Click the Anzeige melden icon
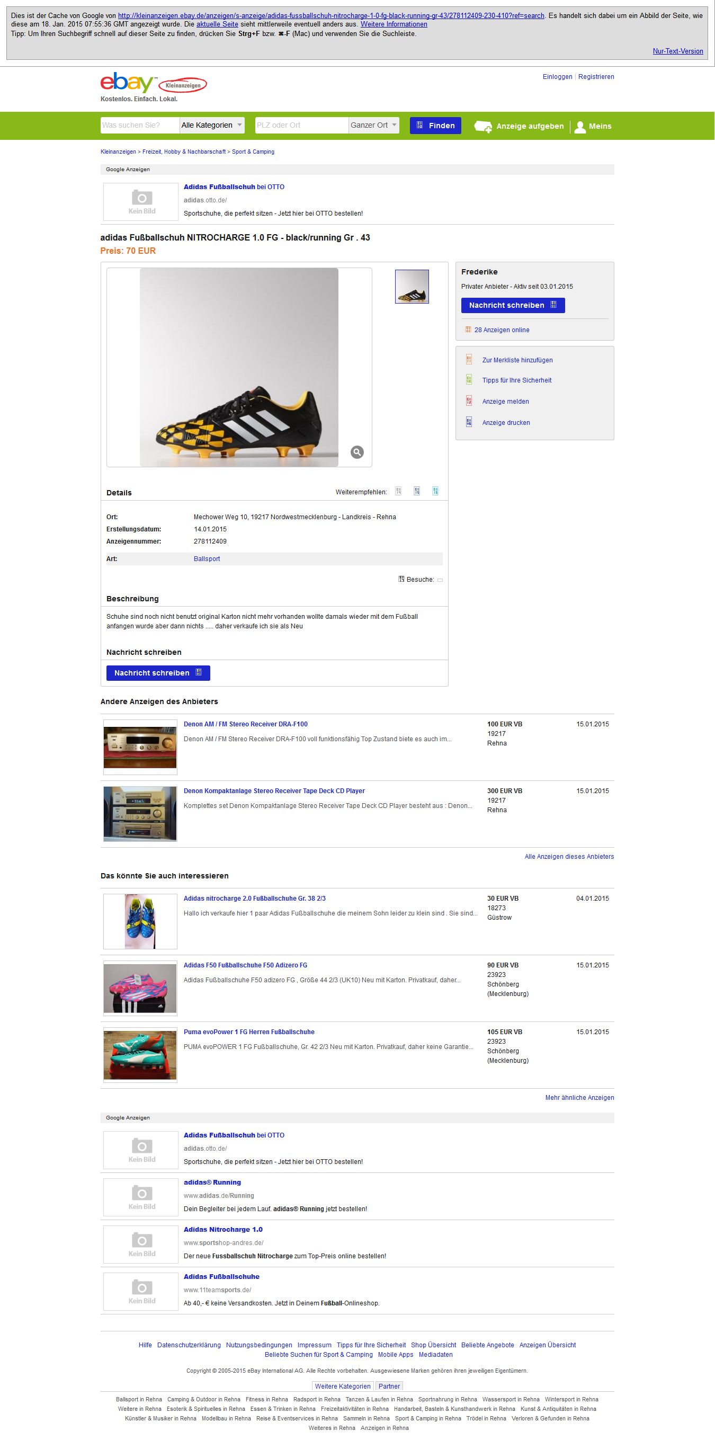 (469, 401)
